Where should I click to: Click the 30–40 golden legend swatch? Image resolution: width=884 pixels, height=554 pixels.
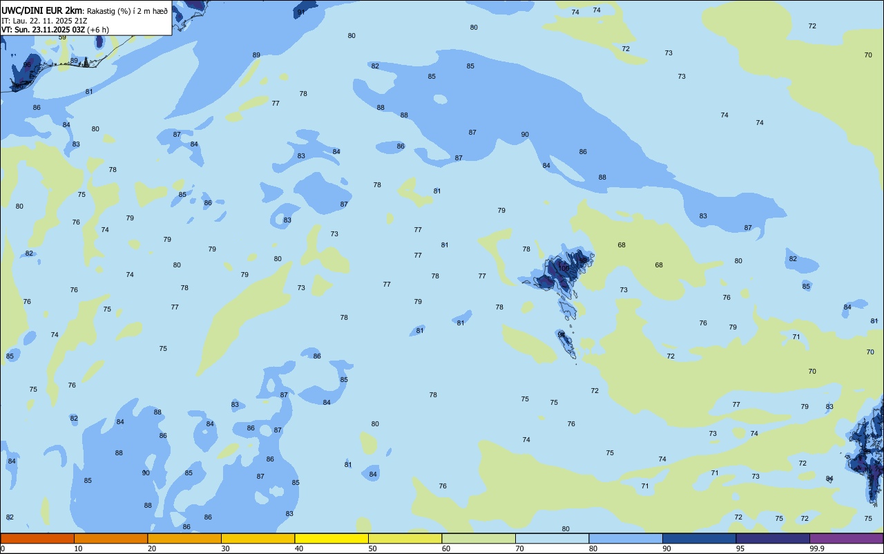[x=258, y=538]
